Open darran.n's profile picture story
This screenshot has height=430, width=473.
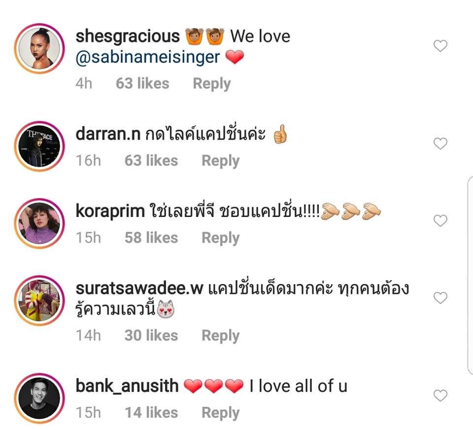coord(39,146)
